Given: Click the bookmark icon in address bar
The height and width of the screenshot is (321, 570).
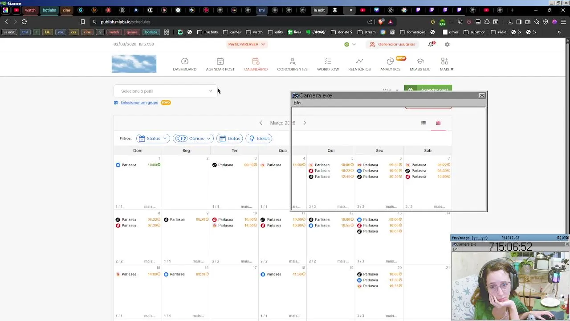Looking at the screenshot, I should tap(82, 21).
